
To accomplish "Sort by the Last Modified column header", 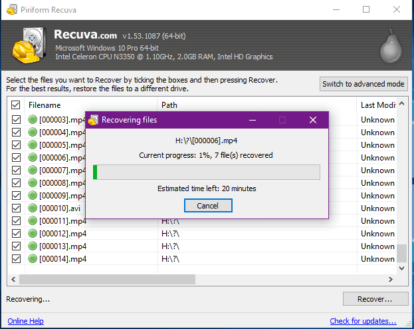I will (x=377, y=105).
